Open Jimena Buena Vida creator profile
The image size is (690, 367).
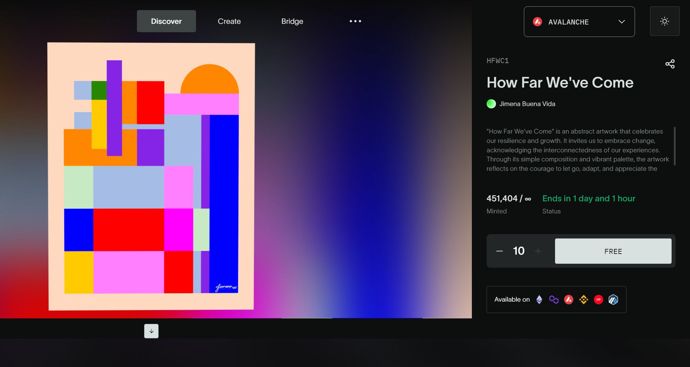pyautogui.click(x=527, y=104)
